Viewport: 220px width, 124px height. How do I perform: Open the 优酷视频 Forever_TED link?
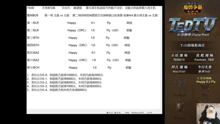pyautogui.click(x=204, y=57)
